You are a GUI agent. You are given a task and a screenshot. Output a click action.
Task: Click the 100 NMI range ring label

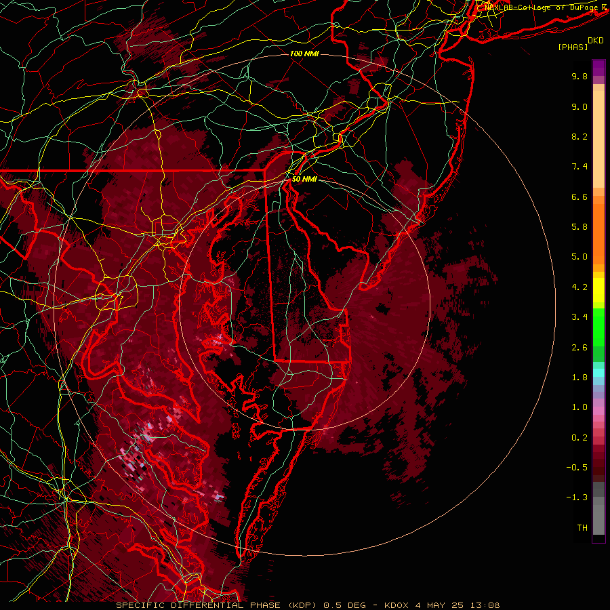point(304,54)
